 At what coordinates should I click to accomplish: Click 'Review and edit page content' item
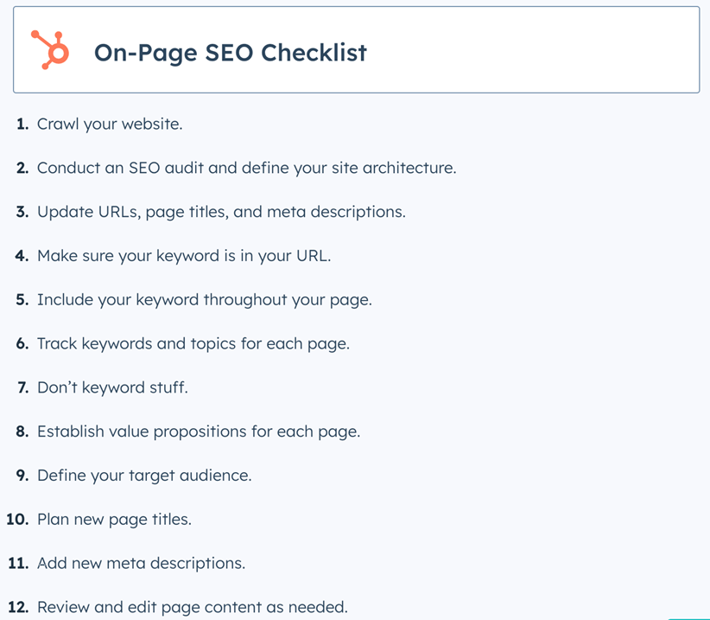click(192, 607)
